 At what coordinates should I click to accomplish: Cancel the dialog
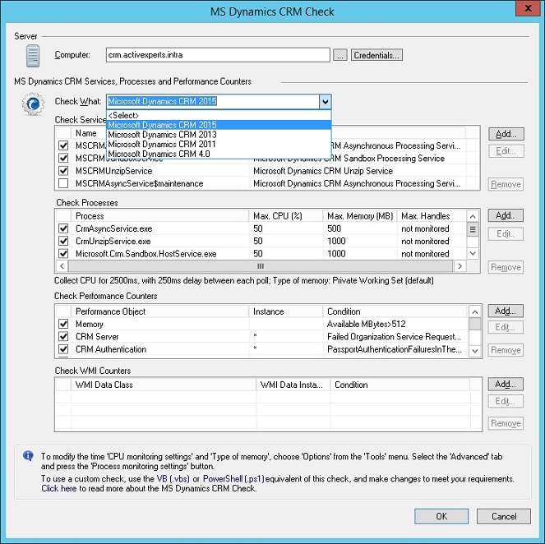click(x=504, y=516)
